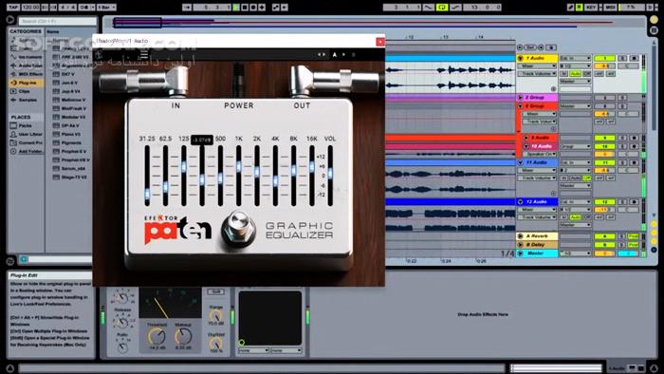Arm the 12 Audio track for recording
This screenshot has width=664, height=374.
634,202
